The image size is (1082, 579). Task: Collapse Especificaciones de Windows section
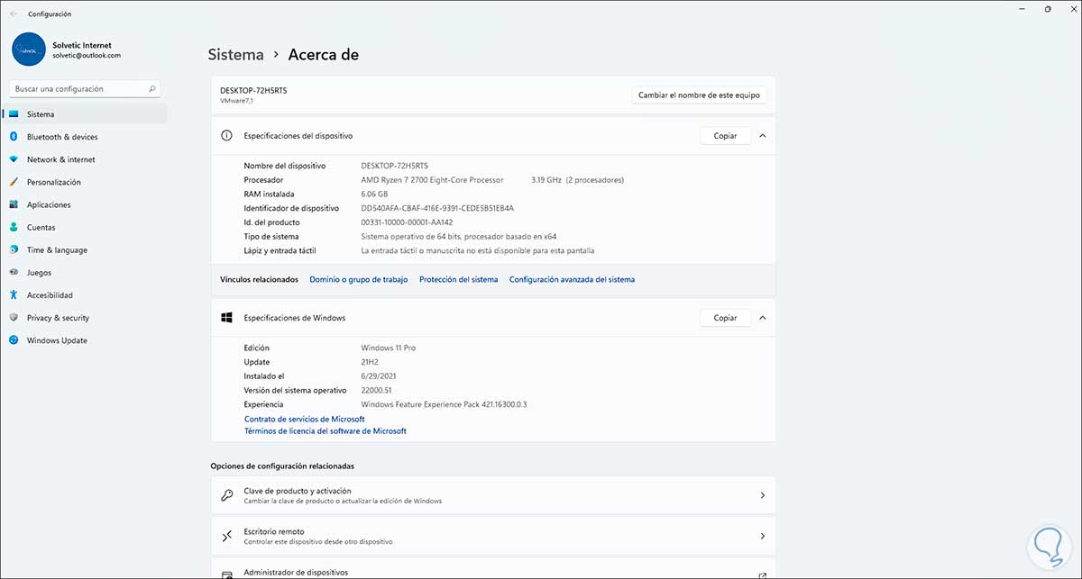(x=762, y=318)
